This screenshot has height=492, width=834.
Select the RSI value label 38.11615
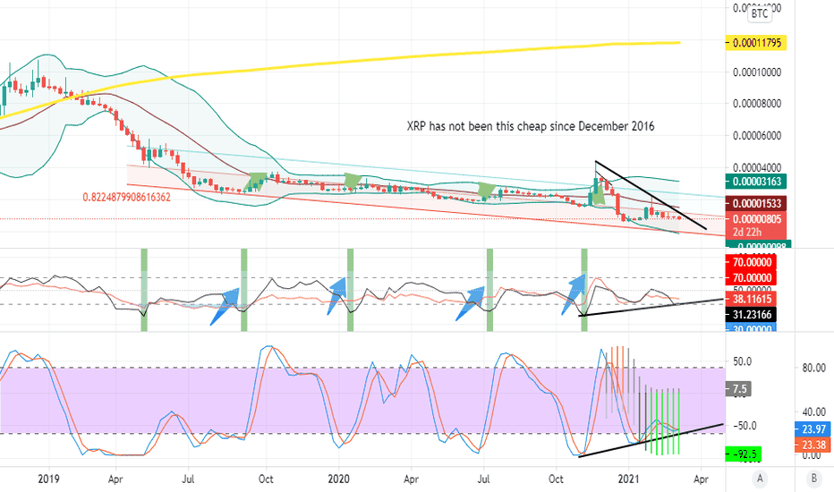[751, 299]
